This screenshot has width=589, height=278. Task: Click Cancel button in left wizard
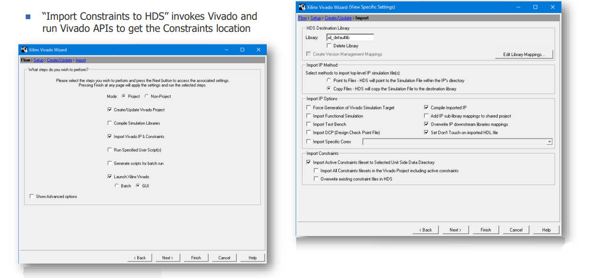click(x=224, y=258)
